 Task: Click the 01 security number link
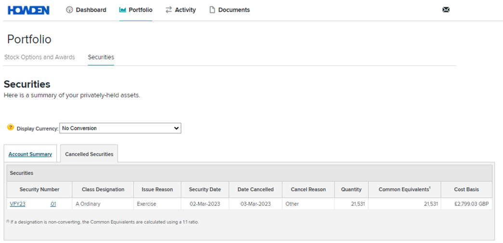[53, 204]
